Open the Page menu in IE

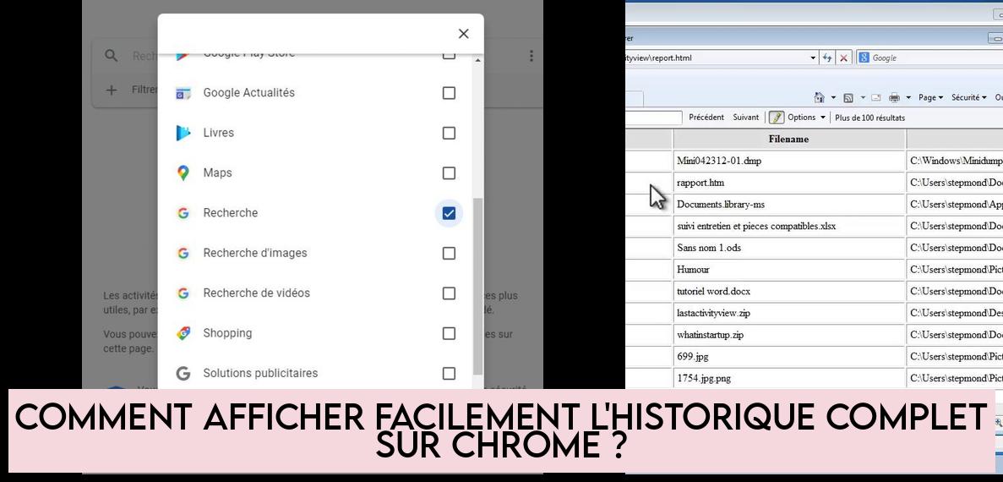click(930, 98)
